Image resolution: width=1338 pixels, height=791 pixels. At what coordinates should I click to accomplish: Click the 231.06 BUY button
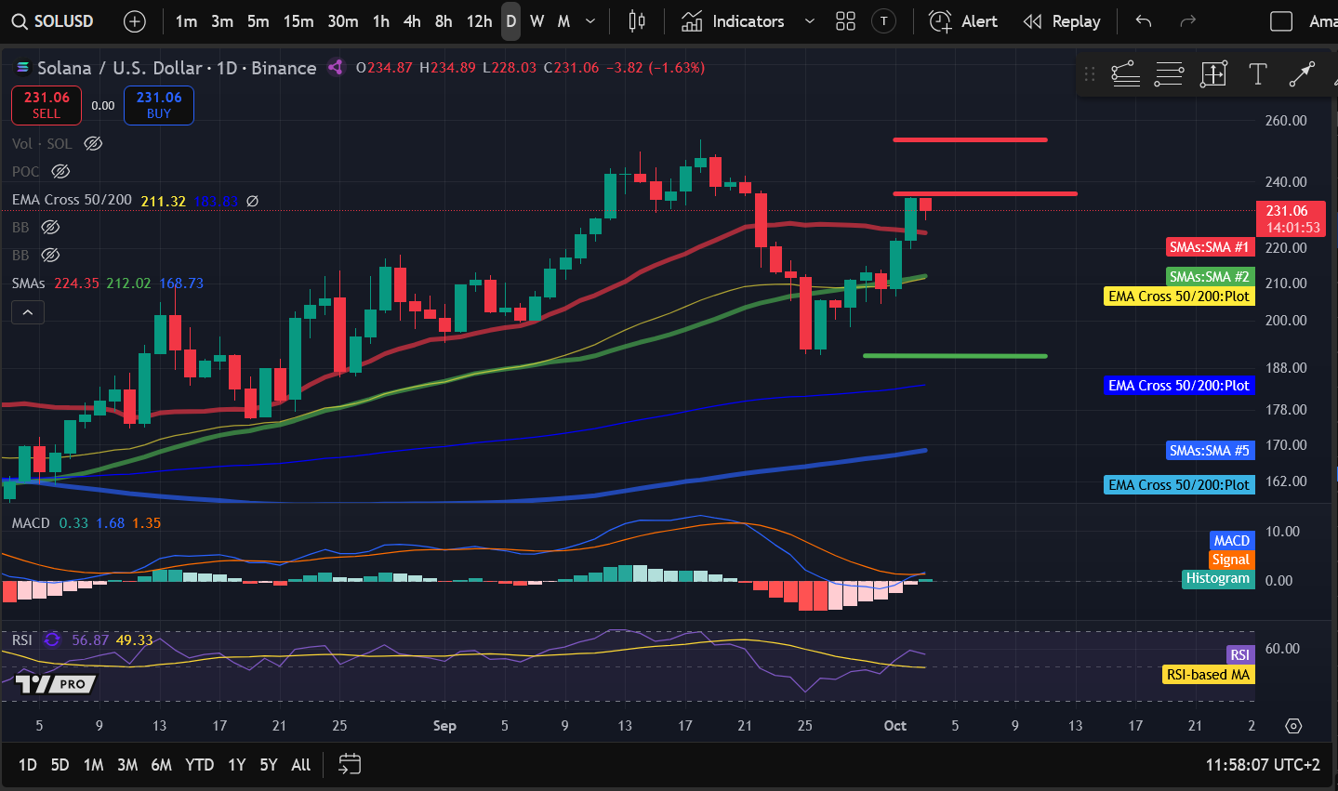(159, 105)
